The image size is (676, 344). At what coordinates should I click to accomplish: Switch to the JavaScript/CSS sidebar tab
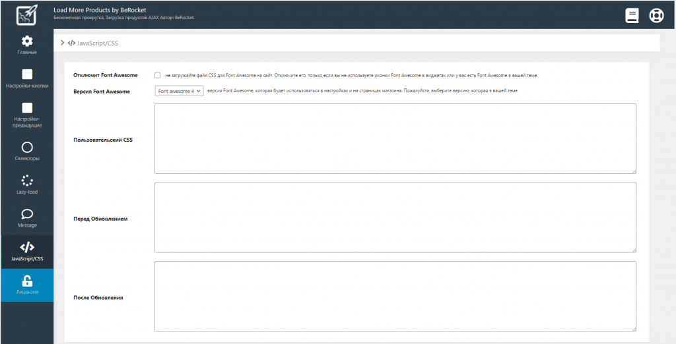click(x=27, y=252)
